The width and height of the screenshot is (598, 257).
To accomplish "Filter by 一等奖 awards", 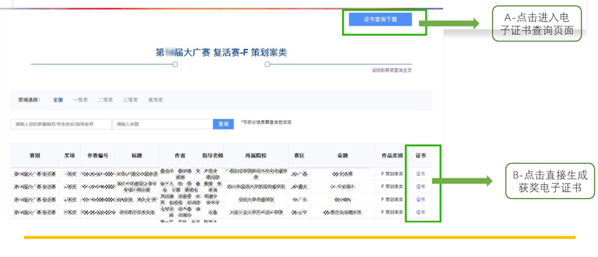I will tap(81, 100).
